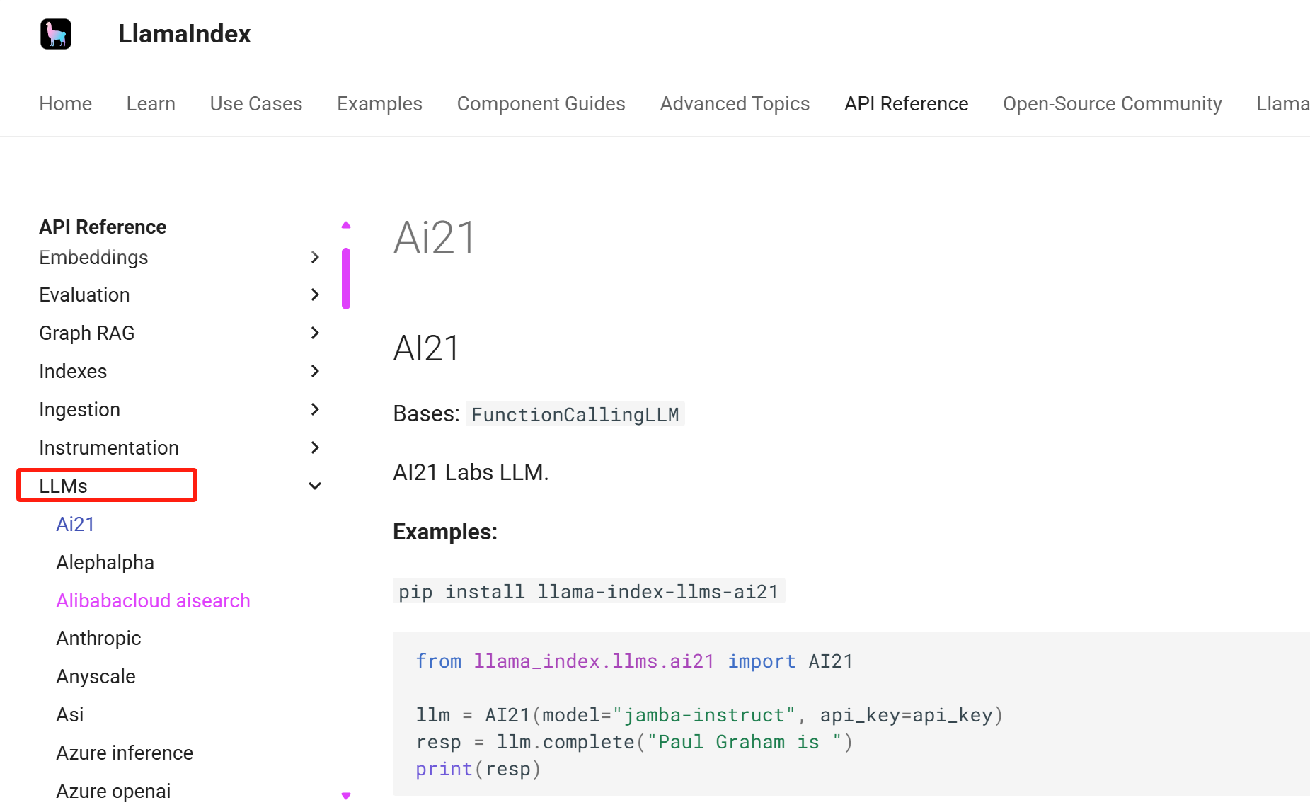Open the Asi sidebar link
This screenshot has width=1310, height=805.
[69, 714]
